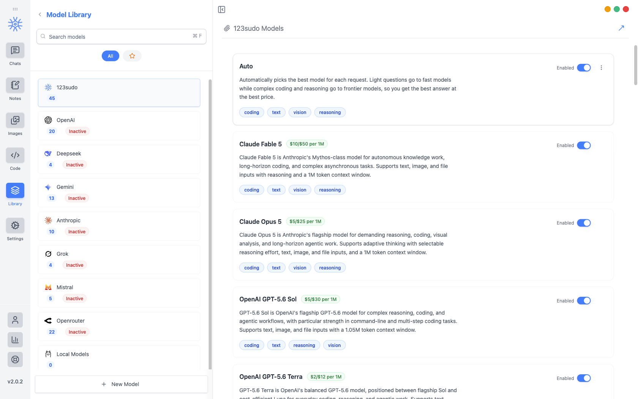This screenshot has height=399, width=638.
Task: Click the Openrouter provider logo
Action: pyautogui.click(x=48, y=321)
